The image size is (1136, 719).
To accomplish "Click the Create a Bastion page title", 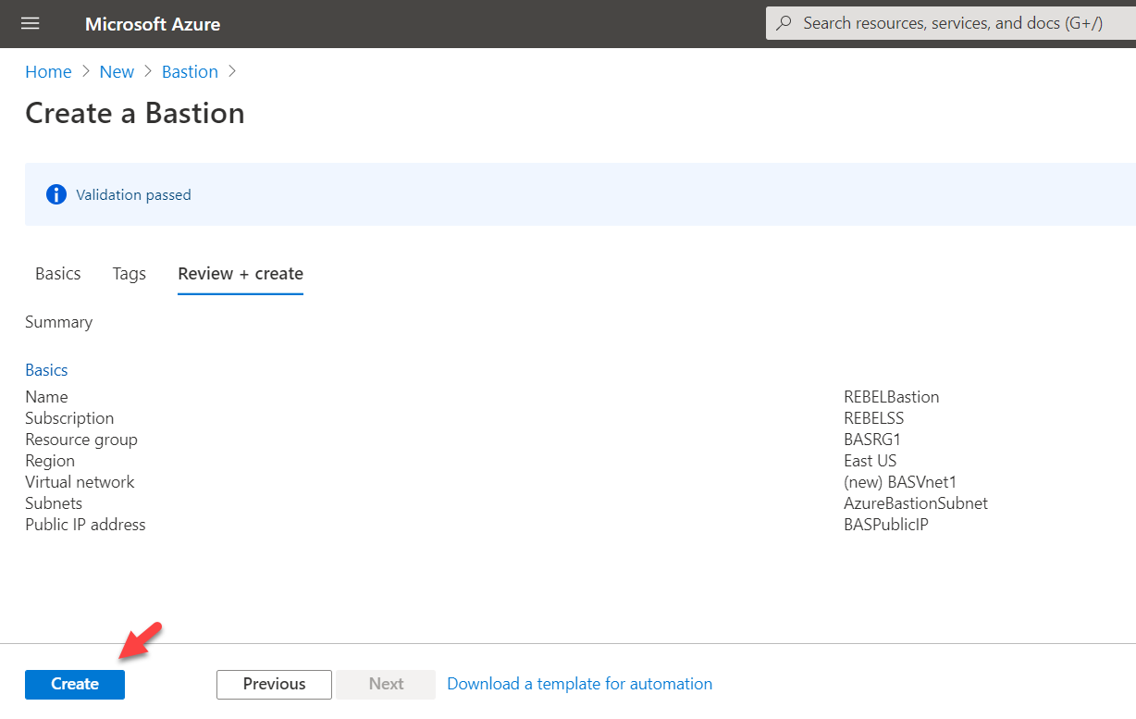I will tap(135, 113).
